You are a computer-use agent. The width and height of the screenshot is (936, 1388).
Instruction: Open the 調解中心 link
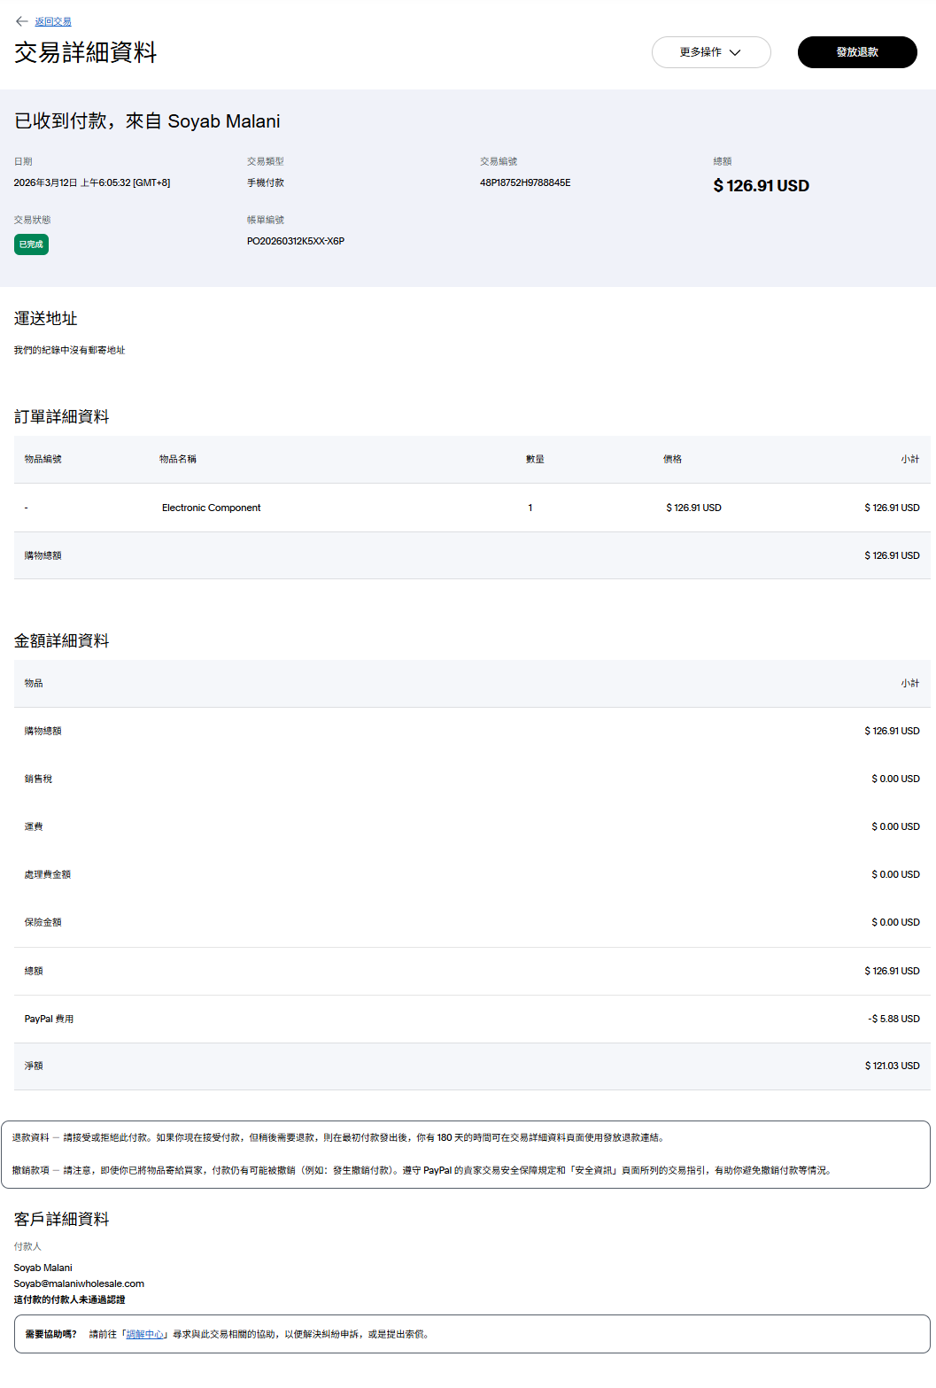(x=144, y=1334)
